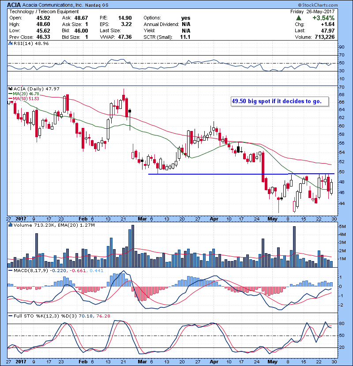Click the 90 label on the RSI axis
This screenshot has height=366, width=353.
[342, 47]
